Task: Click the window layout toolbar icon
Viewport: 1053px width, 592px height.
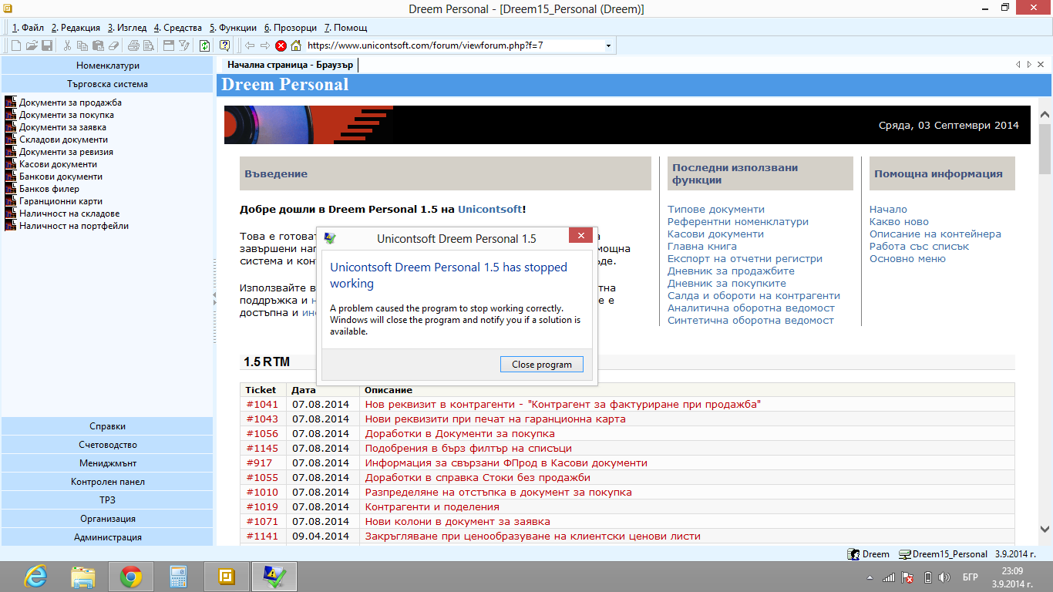Action: (169, 45)
